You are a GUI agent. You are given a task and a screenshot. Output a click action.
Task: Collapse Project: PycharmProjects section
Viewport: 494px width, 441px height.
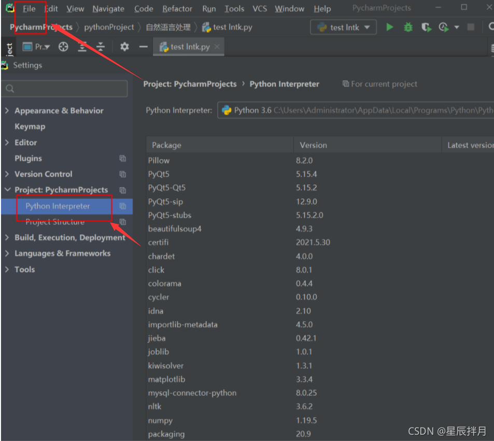7,190
